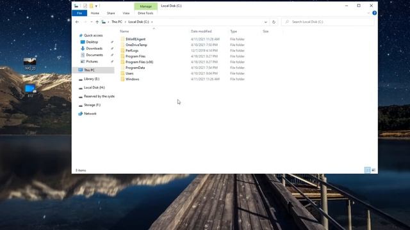Select Network in the navigation pane
Image resolution: width=410 pixels, height=230 pixels.
point(90,114)
